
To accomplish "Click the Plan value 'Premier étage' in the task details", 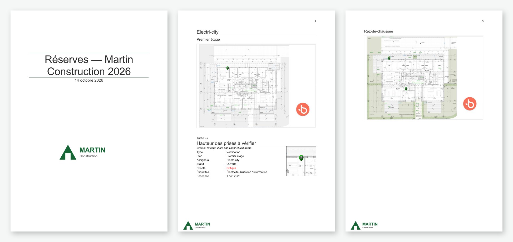I will (x=235, y=156).
